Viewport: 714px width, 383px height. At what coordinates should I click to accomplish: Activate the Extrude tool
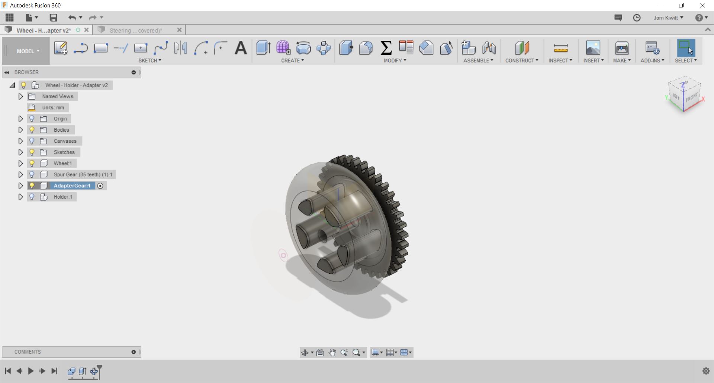[263, 48]
